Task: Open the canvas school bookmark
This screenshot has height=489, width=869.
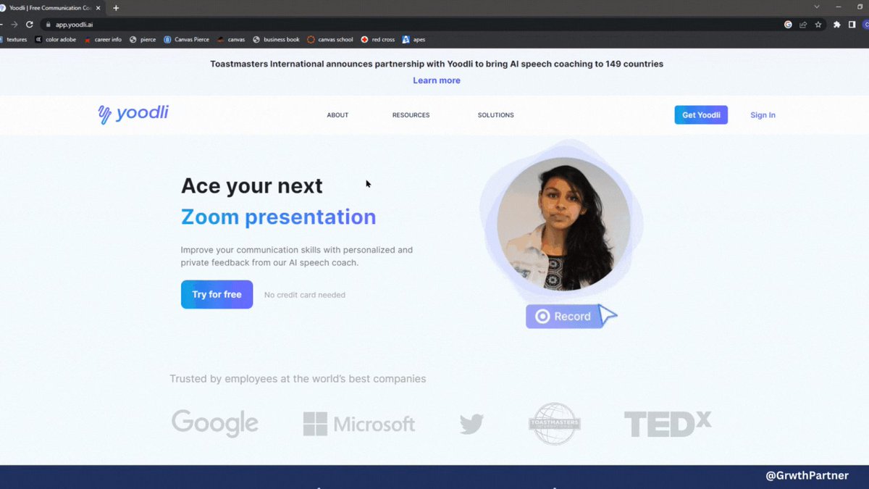Action: tap(330, 40)
